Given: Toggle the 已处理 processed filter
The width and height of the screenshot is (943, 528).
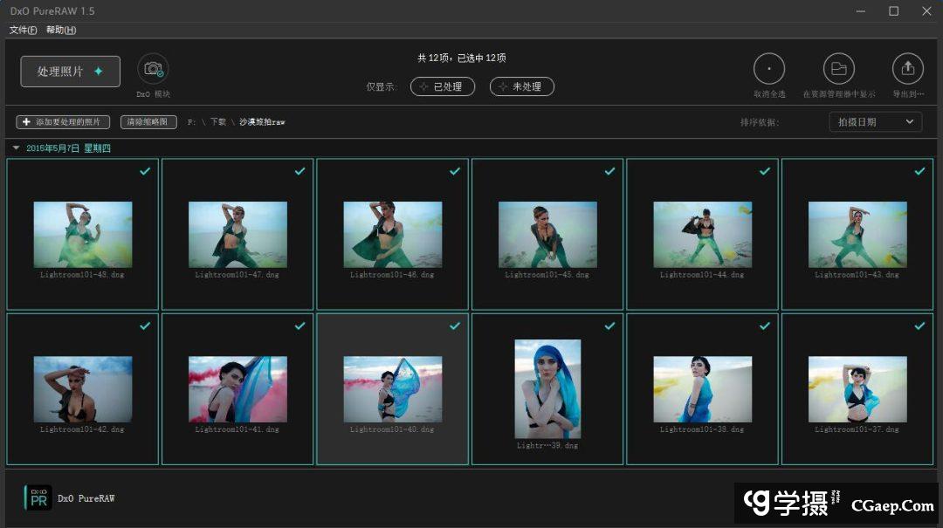Looking at the screenshot, I should tap(443, 86).
